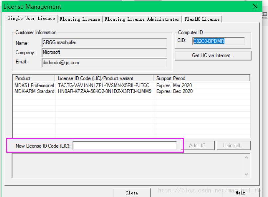Click the Uninstall button
Viewport: 268px width, 197px height.
click(x=233, y=146)
